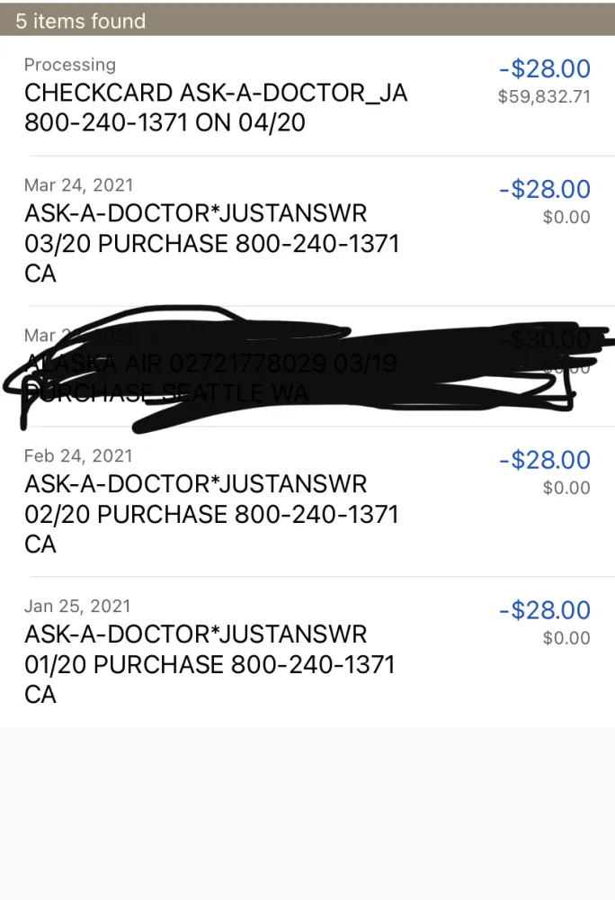Open the 01/20 PURCHASE ASK-A-DOCTOR transaction
Image resolution: width=615 pixels, height=900 pixels.
pos(210,664)
